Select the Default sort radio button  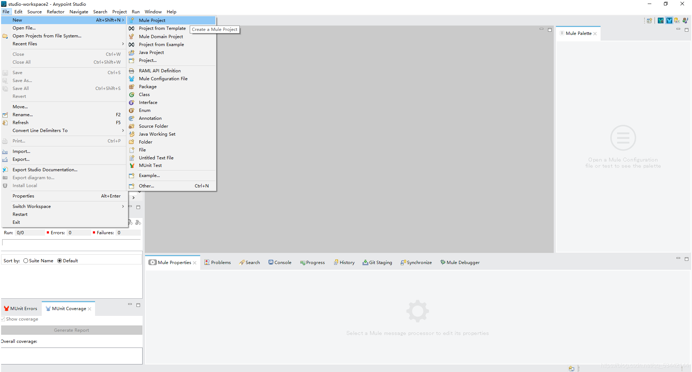tap(59, 261)
